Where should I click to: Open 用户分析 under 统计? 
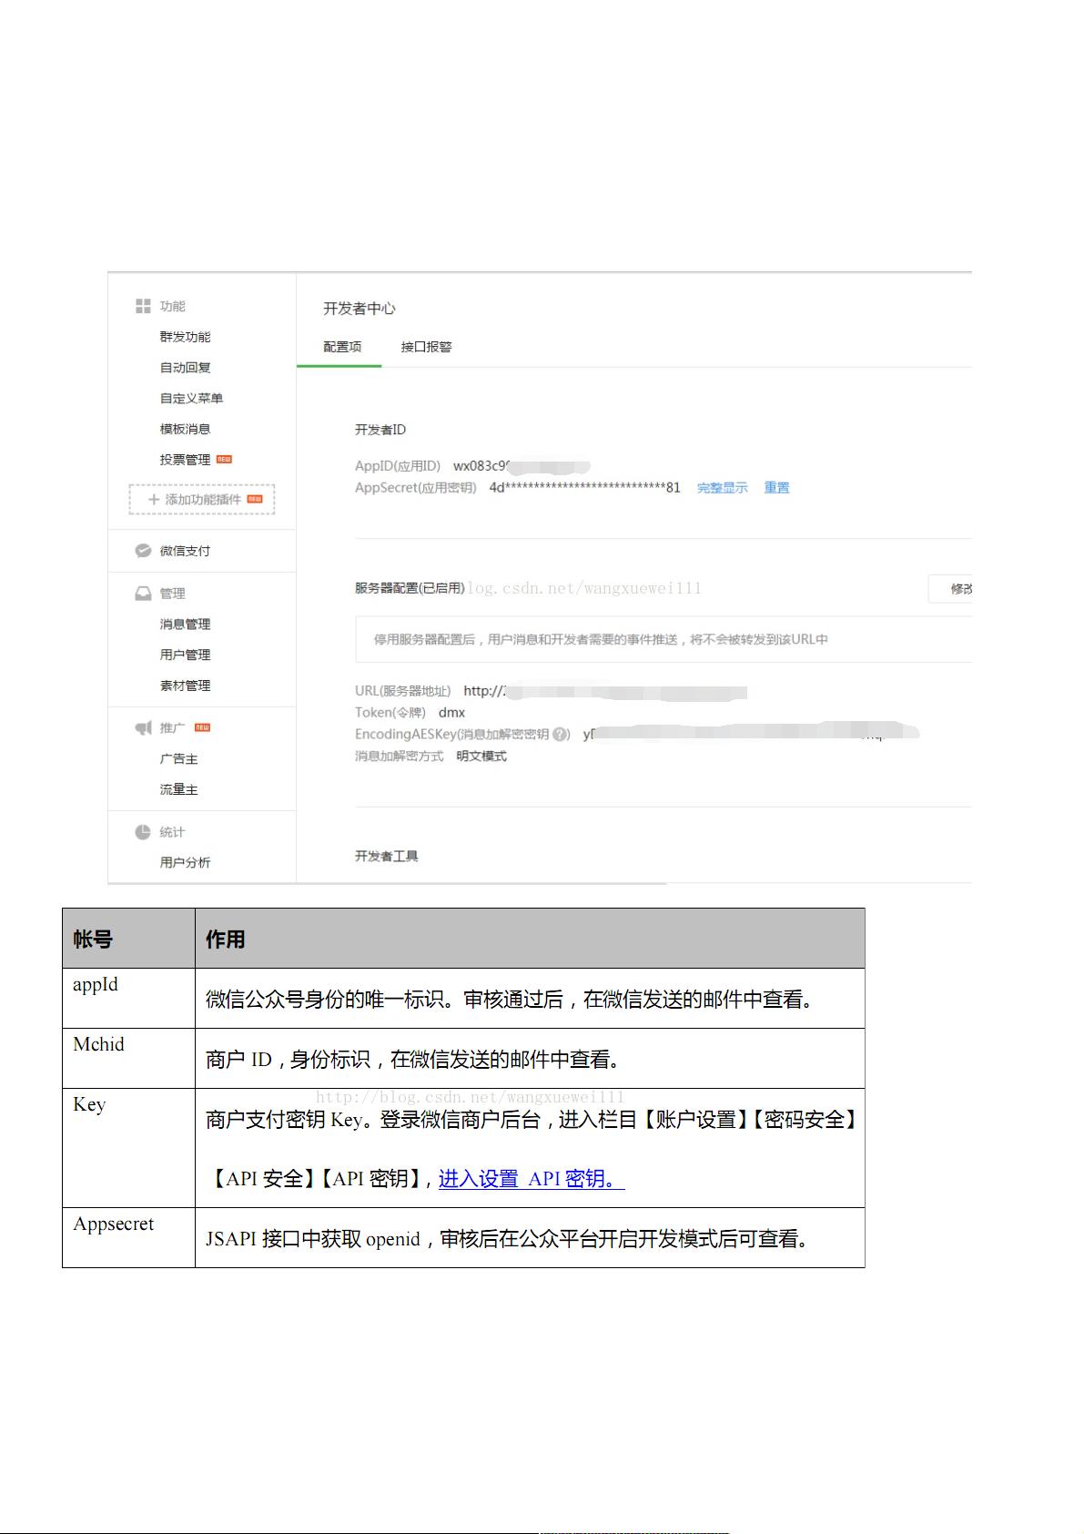click(185, 862)
